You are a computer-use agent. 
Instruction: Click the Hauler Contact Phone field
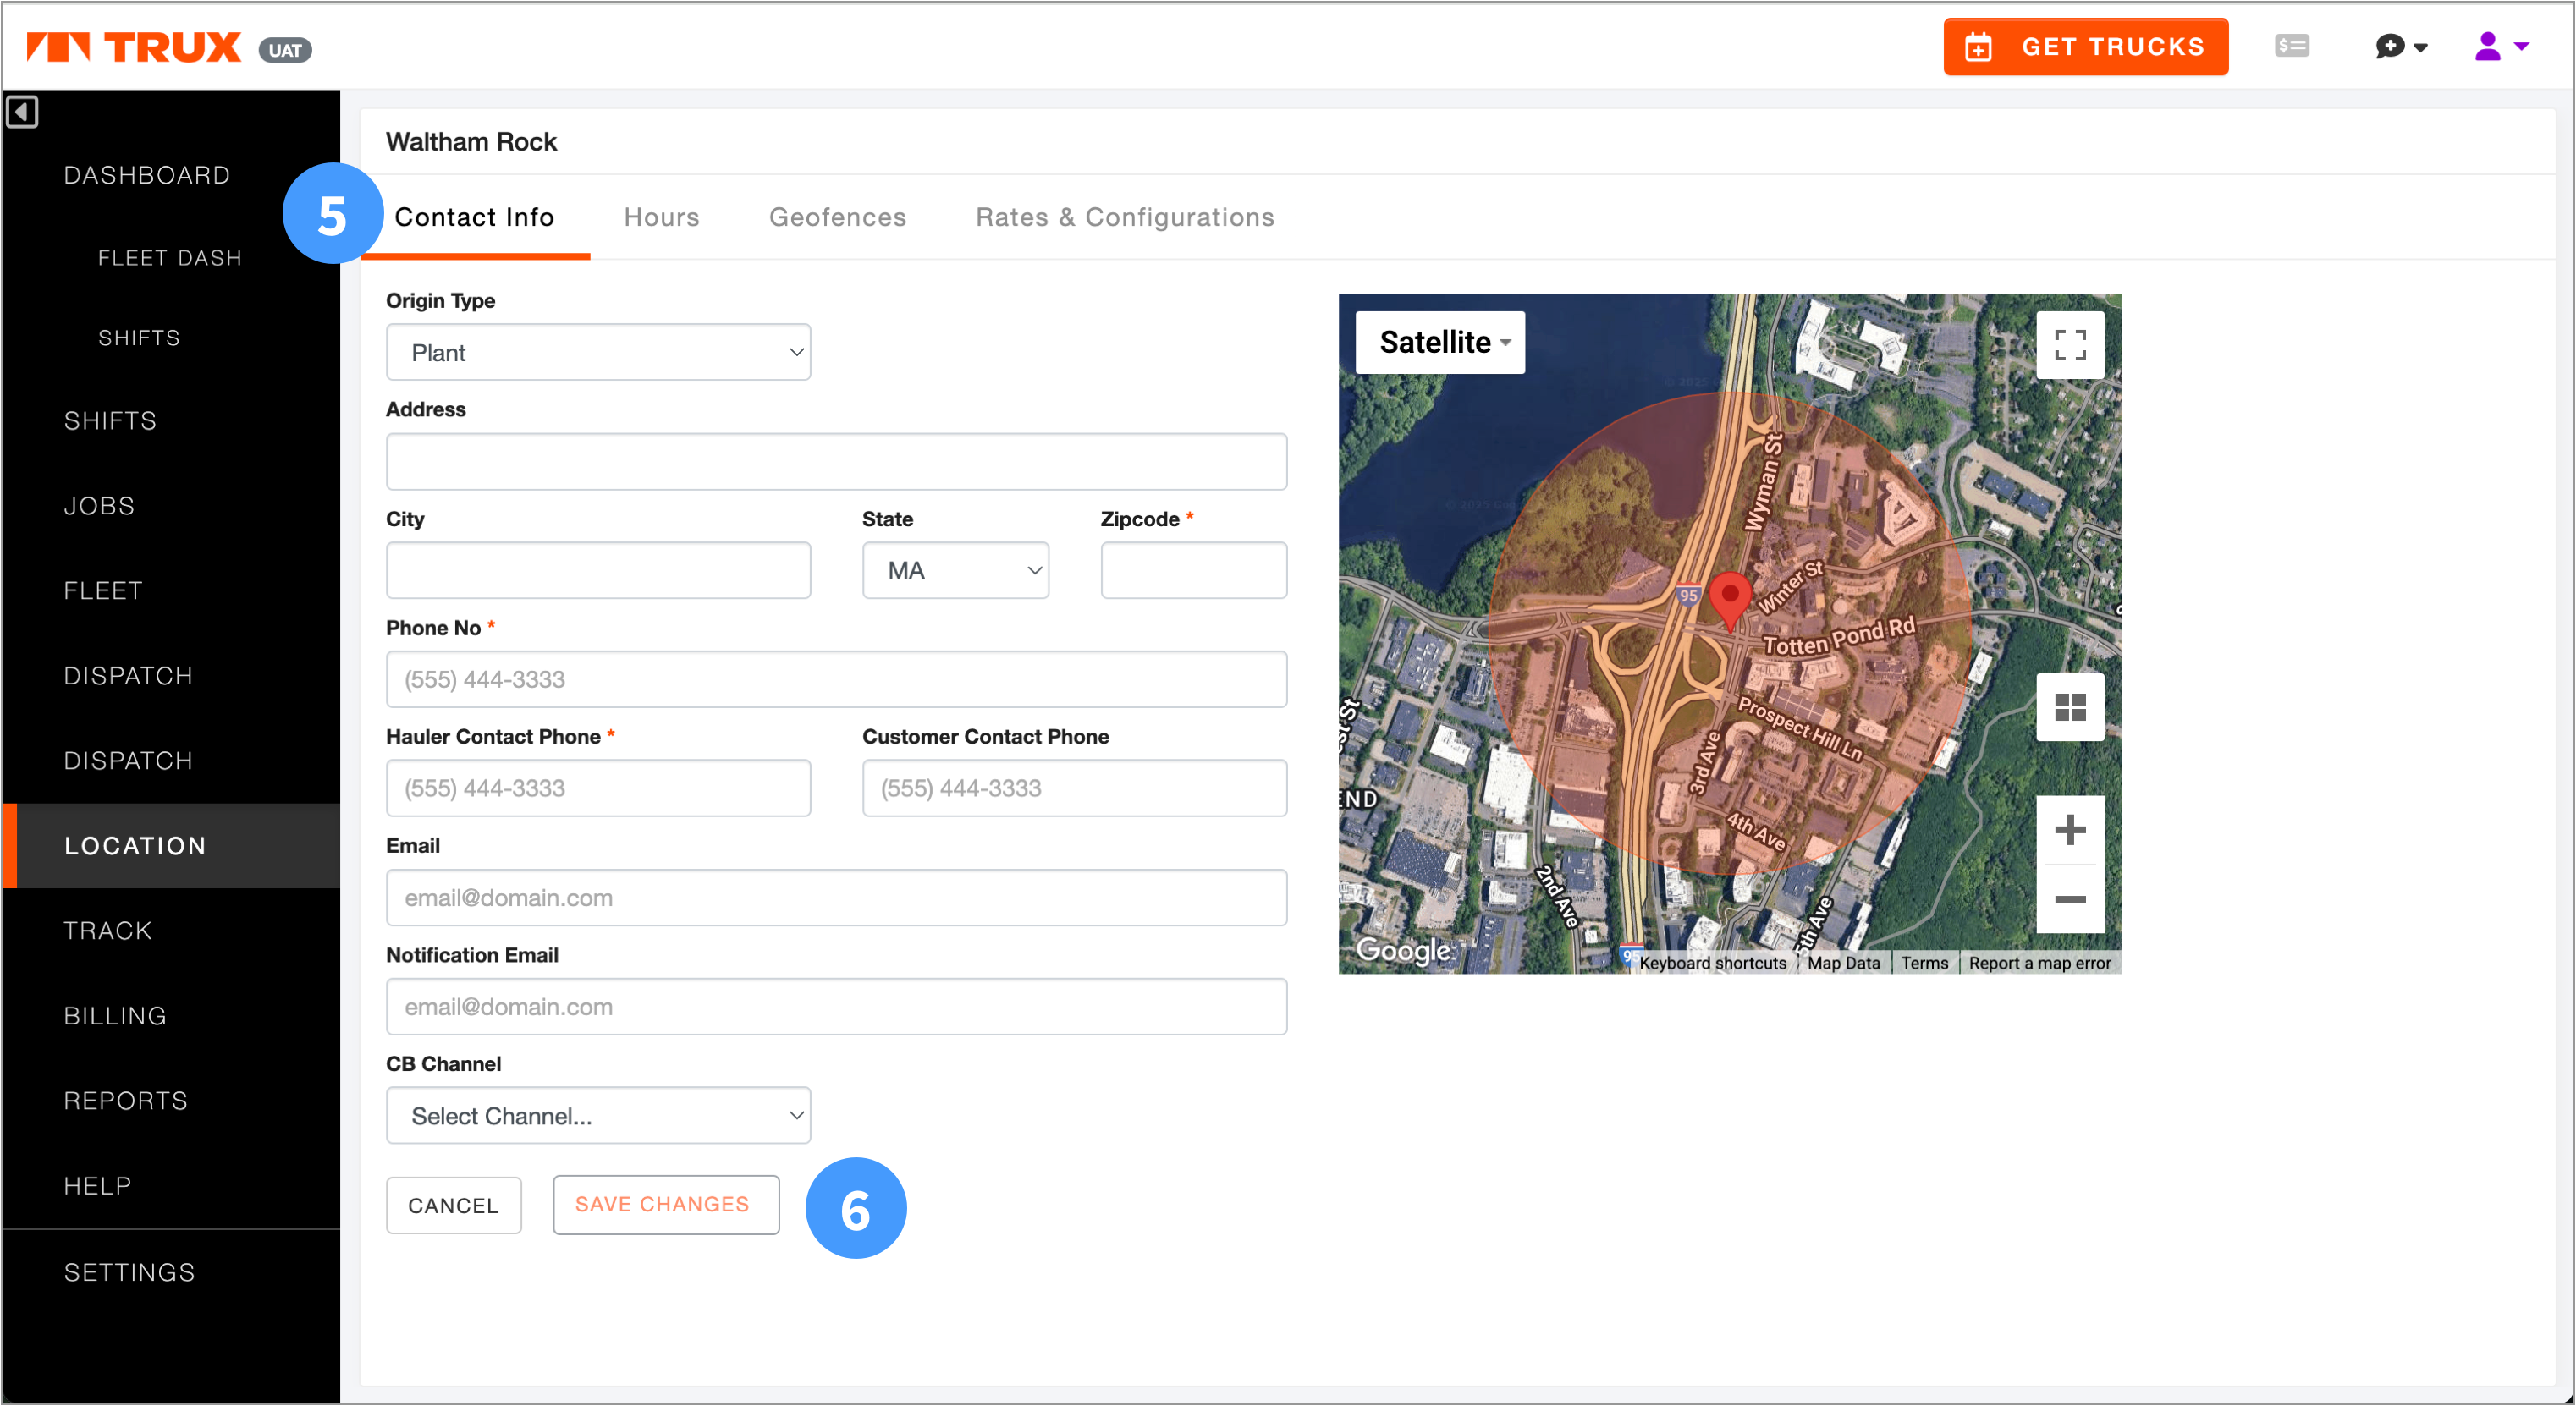pyautogui.click(x=598, y=788)
